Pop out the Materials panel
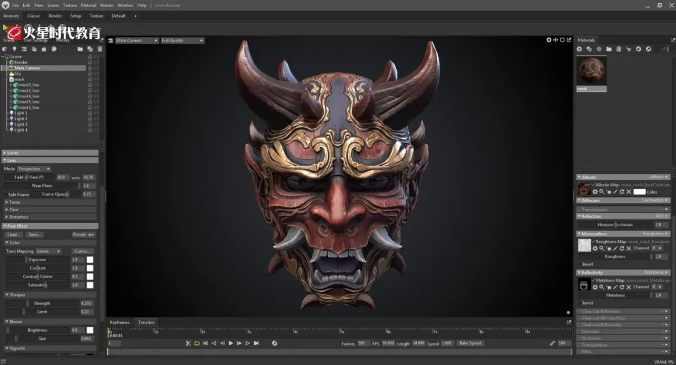Screen dimensions: 676x365 click(673, 40)
